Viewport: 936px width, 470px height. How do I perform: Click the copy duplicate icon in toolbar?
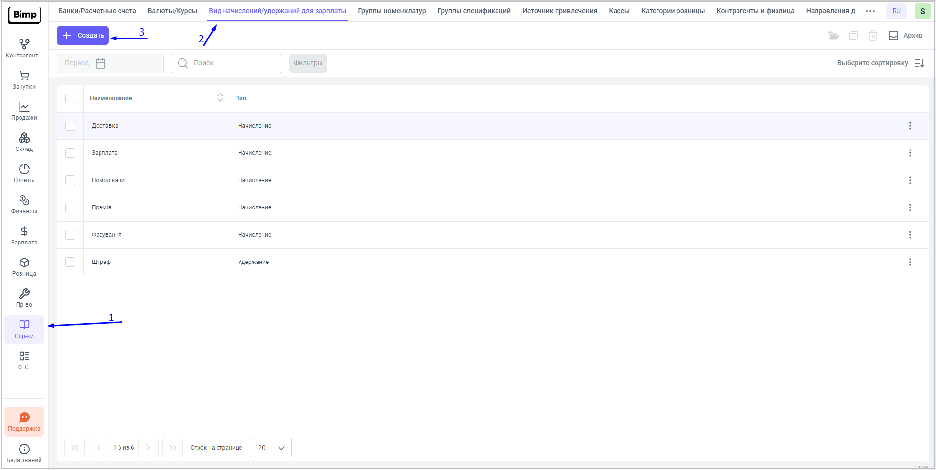(853, 36)
